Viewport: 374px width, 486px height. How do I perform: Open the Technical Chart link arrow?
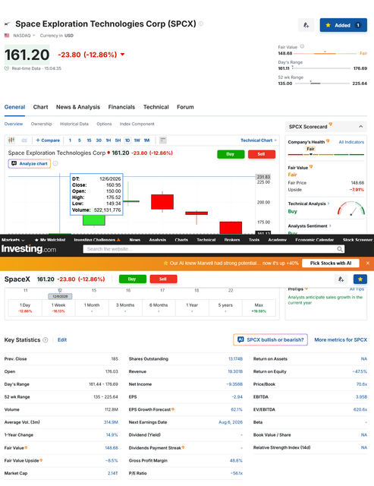(x=275, y=140)
